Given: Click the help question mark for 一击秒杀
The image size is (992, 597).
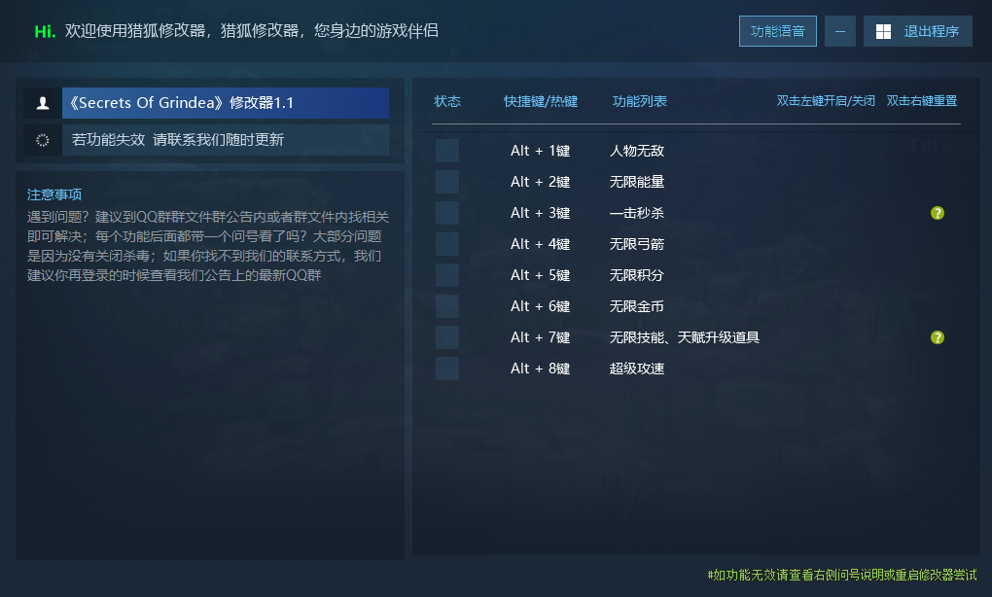Looking at the screenshot, I should (937, 213).
